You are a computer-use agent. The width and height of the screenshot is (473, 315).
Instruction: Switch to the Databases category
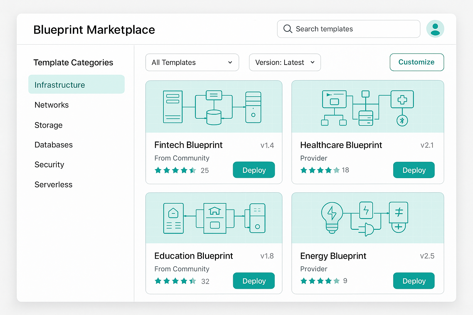point(54,145)
